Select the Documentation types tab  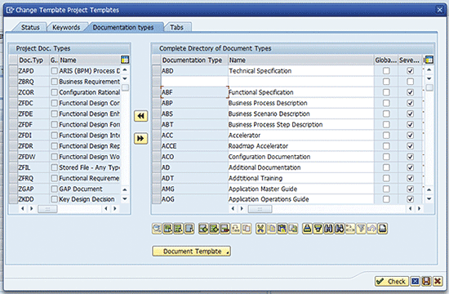[123, 27]
